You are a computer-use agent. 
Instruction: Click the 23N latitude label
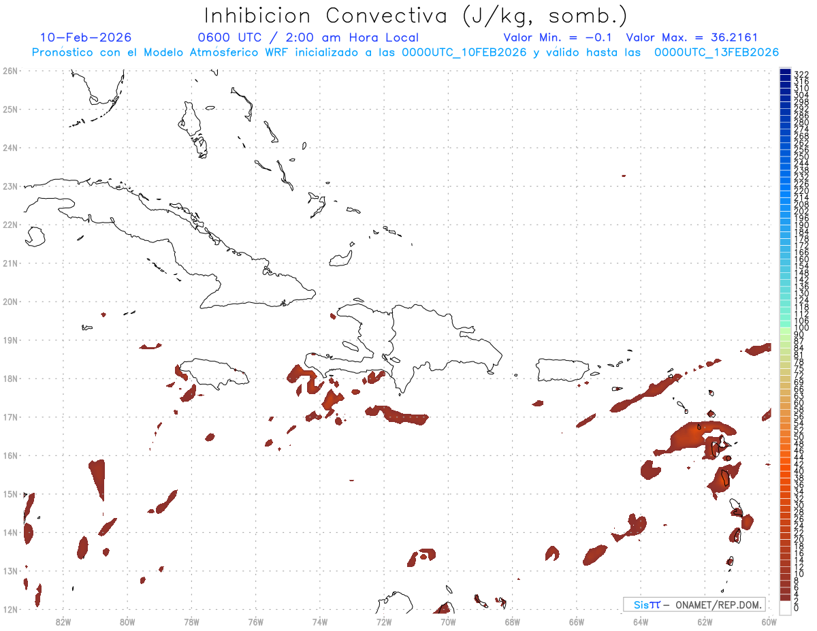pos(10,186)
